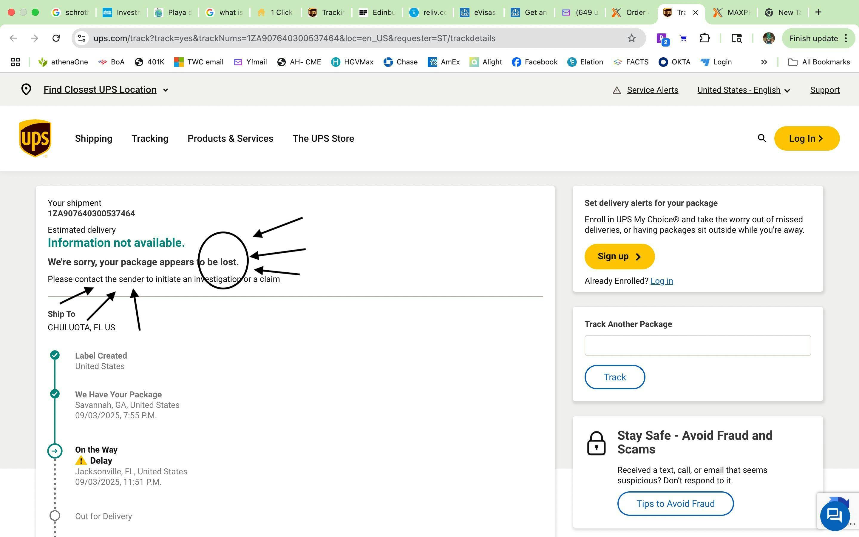Open the BoA bookmark

tap(111, 62)
